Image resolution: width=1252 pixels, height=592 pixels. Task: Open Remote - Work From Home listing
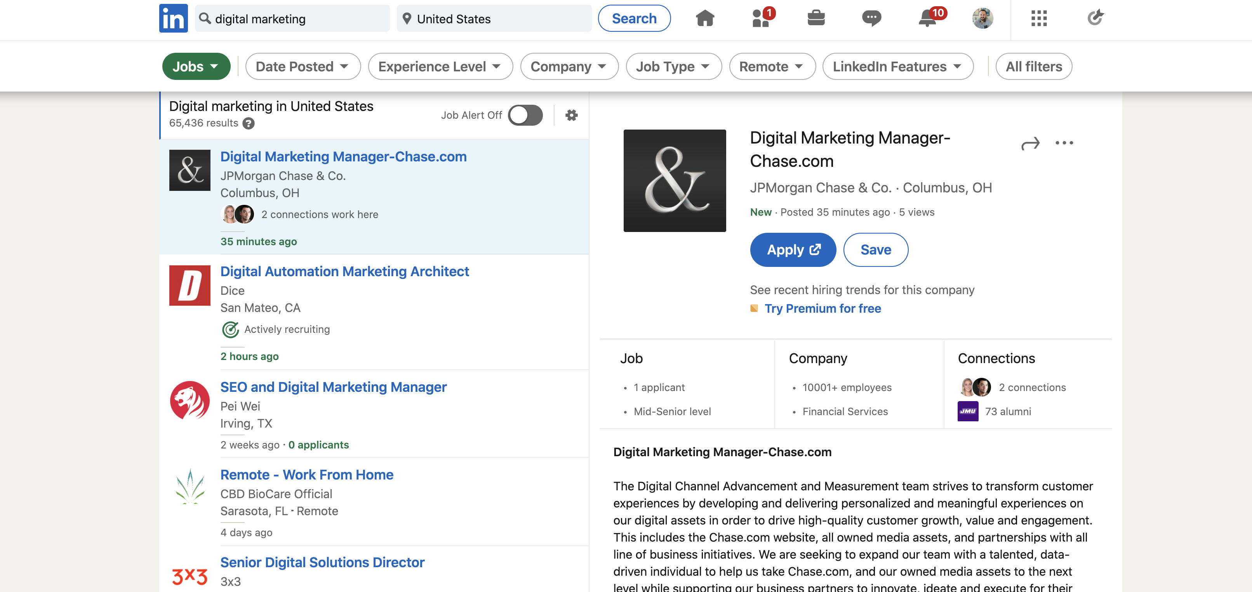(x=307, y=474)
